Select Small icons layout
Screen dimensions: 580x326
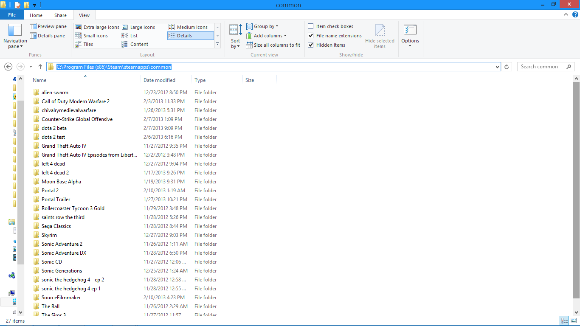91,36
